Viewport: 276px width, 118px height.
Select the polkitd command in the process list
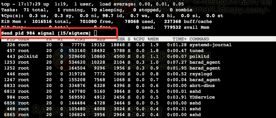click(x=199, y=57)
